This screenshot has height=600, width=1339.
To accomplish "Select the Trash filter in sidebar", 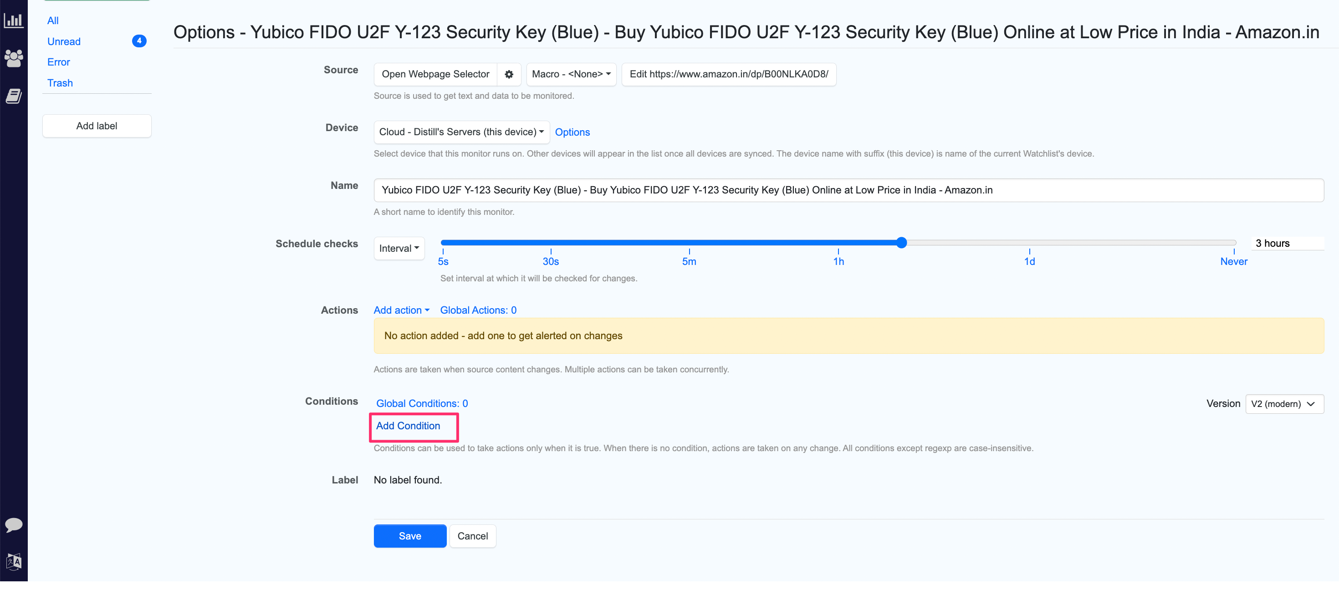I will (x=60, y=83).
